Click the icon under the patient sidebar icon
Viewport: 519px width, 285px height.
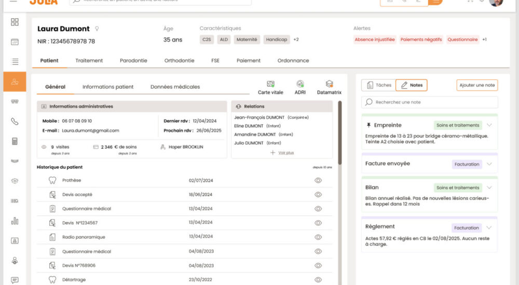[15, 102]
